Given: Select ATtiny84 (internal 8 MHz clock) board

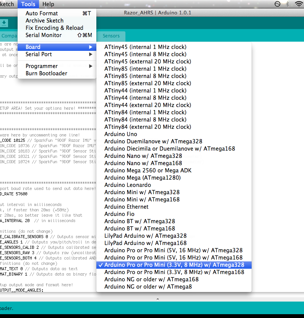Looking at the screenshot, I should 174,120.
